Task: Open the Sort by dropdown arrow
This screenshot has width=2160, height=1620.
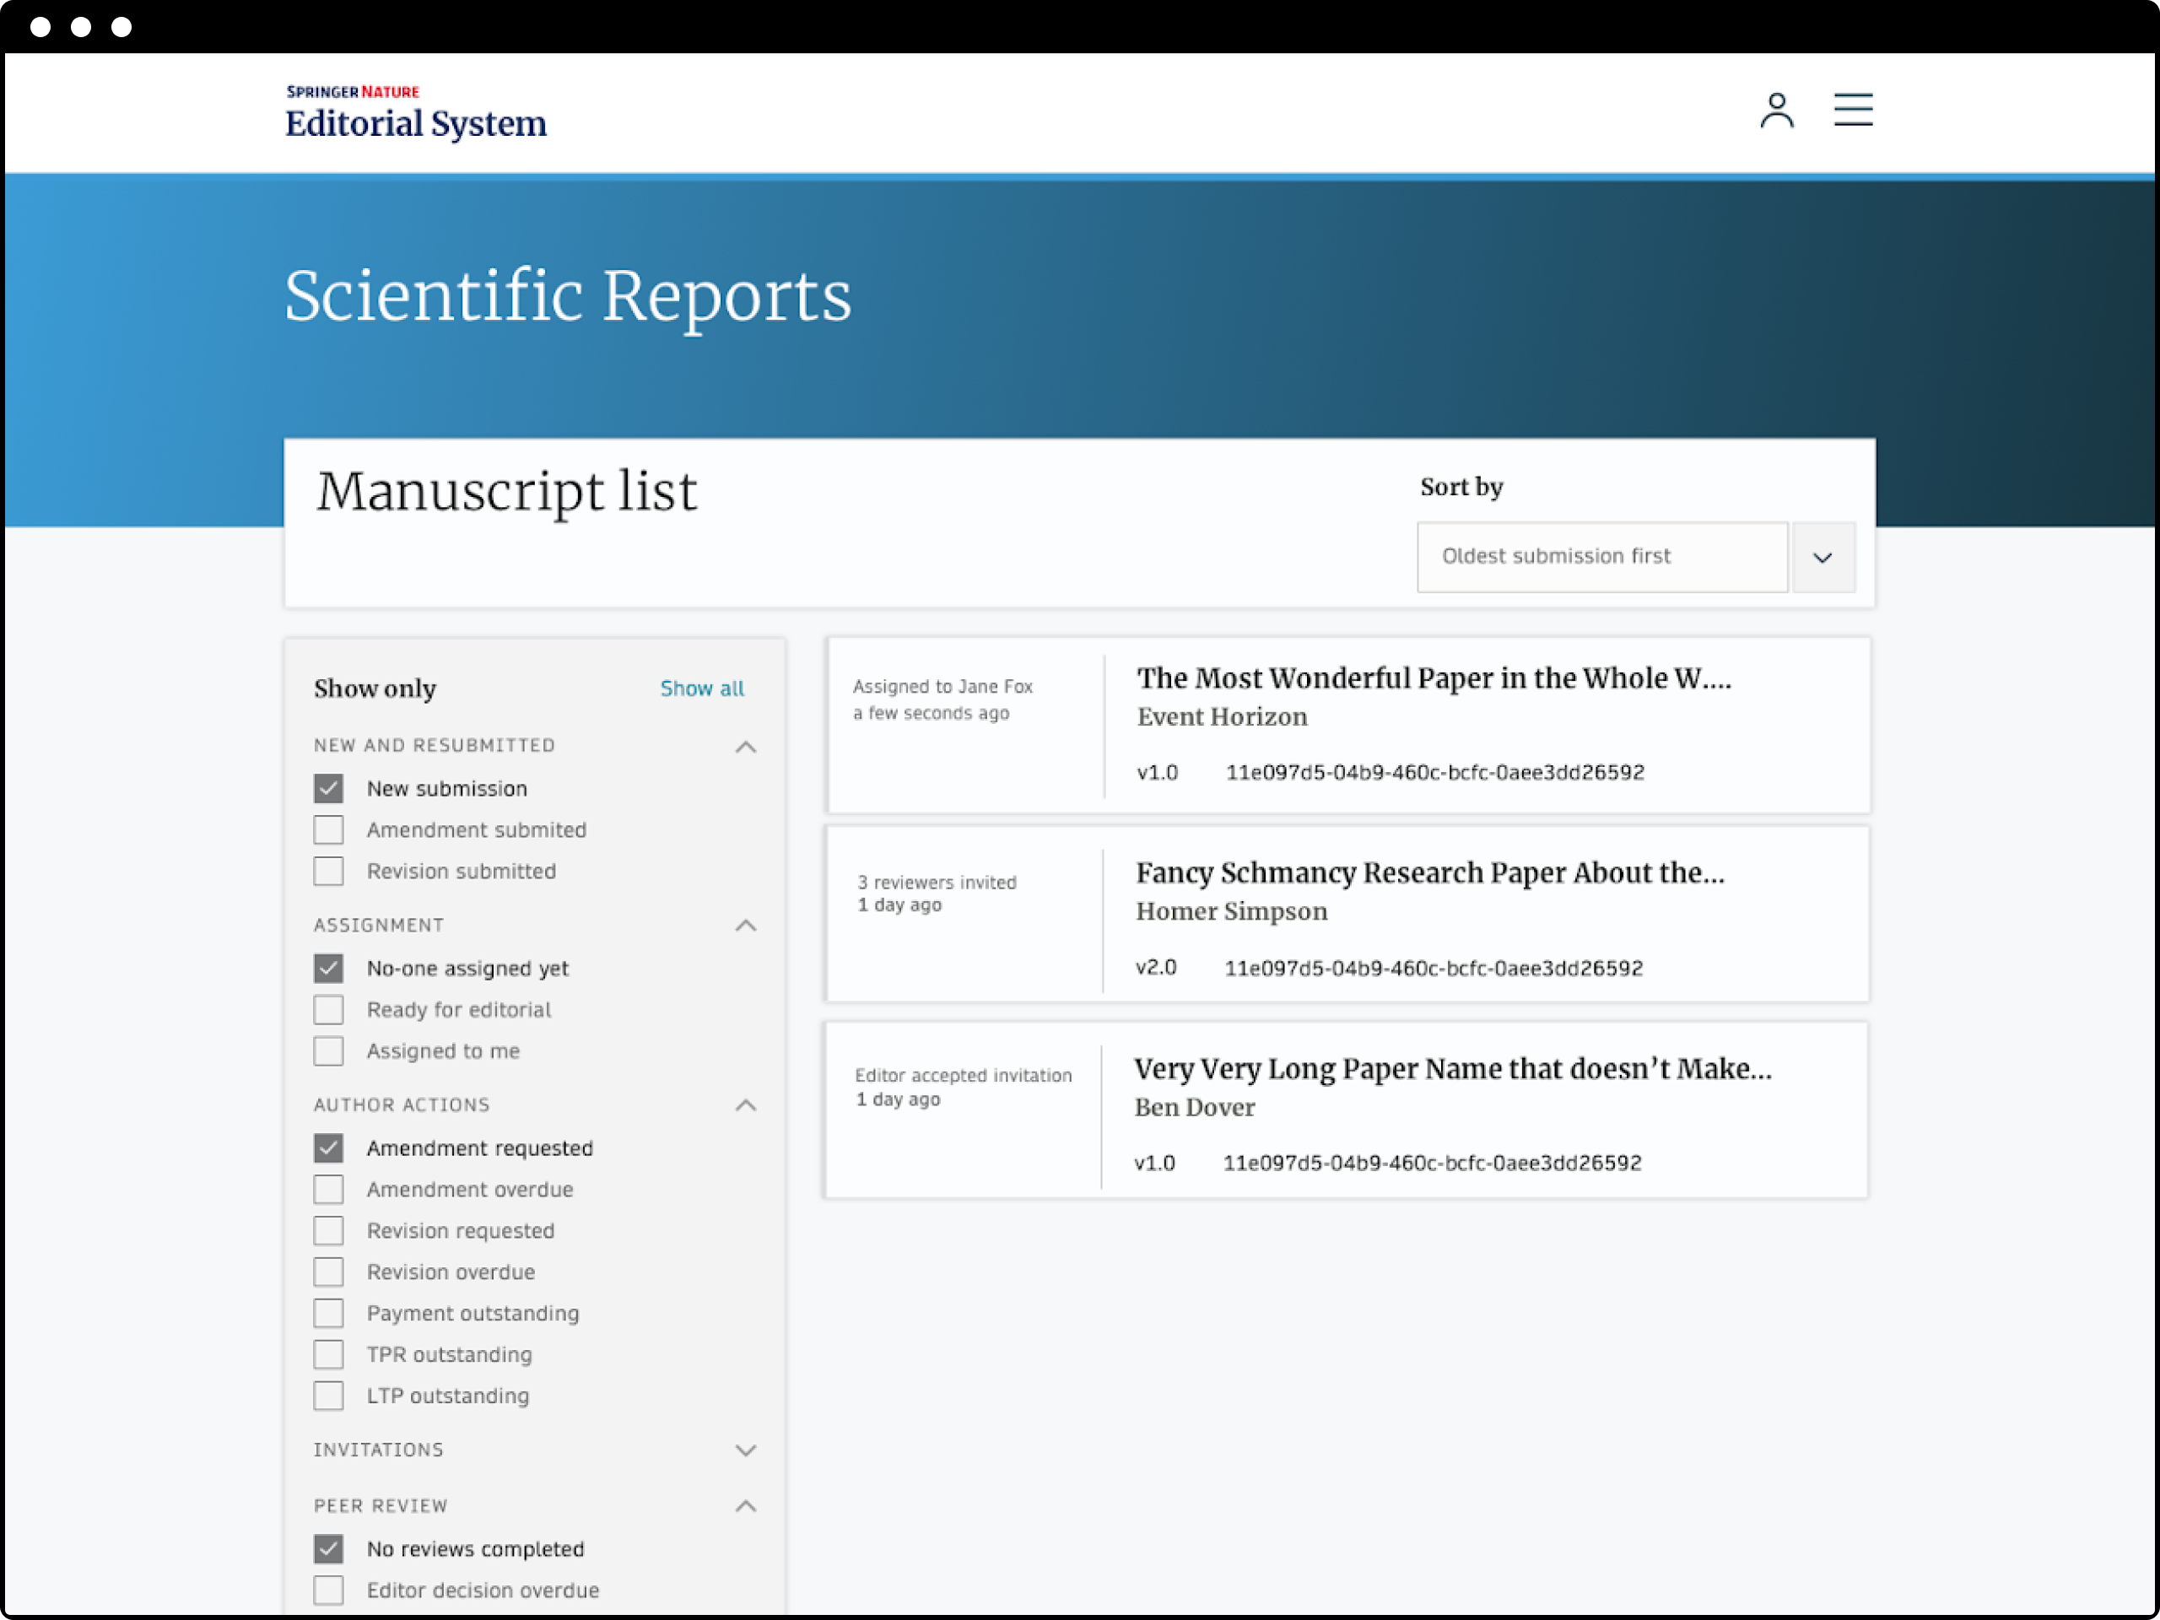Action: point(1822,558)
